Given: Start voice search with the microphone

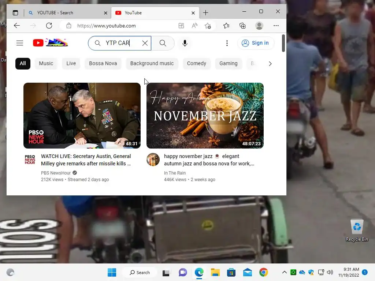Looking at the screenshot, I should pos(185,43).
